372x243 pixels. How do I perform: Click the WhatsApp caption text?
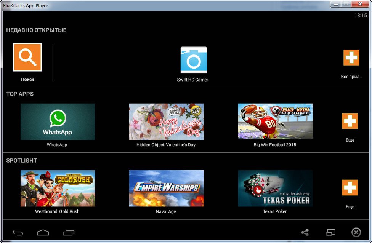[x=57, y=145]
